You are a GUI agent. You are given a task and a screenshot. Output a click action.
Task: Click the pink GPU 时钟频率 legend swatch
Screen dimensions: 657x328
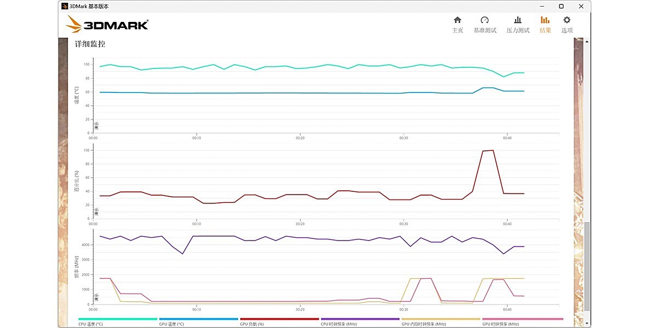pos(522,319)
